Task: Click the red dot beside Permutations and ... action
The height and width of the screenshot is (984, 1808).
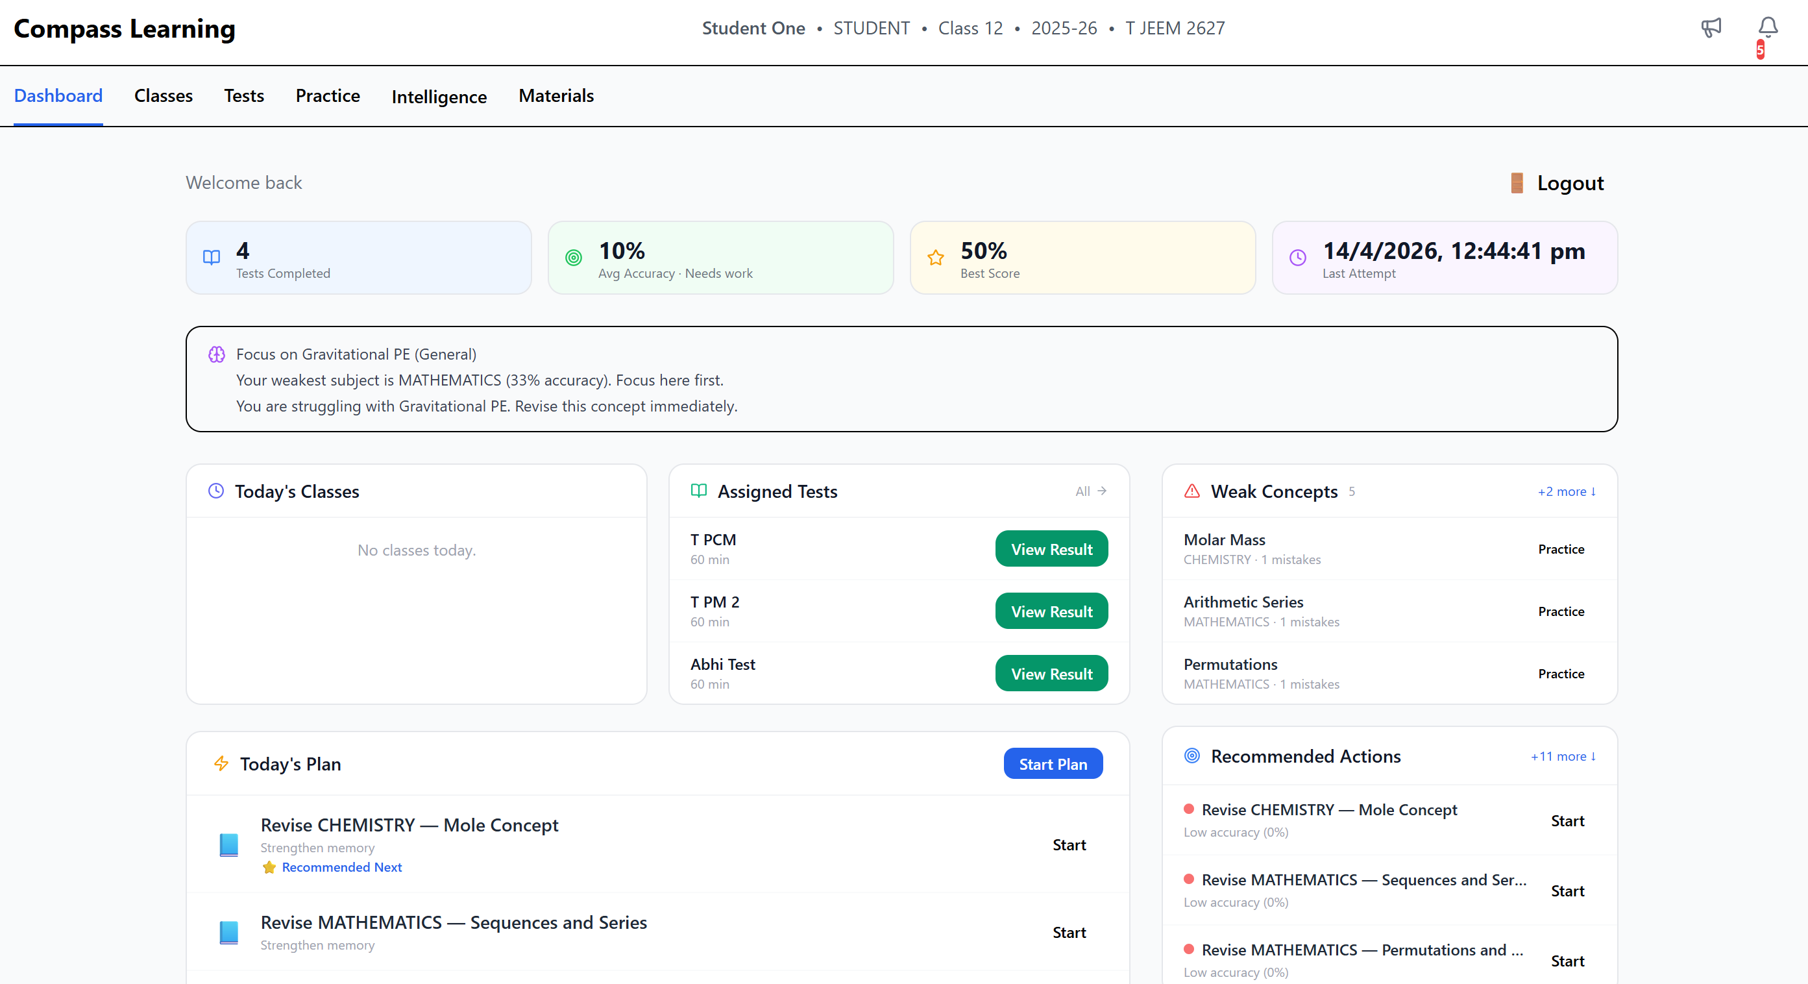Action: (x=1189, y=950)
